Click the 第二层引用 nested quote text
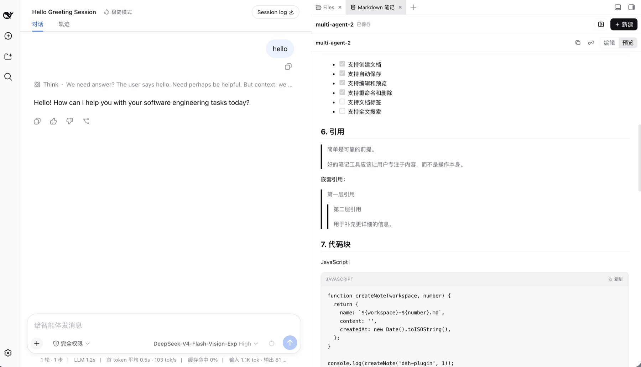 tap(347, 209)
